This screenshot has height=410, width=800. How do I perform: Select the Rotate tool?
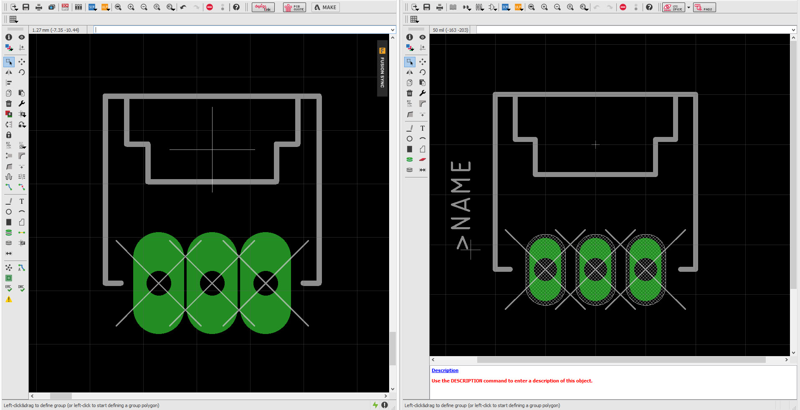point(22,72)
